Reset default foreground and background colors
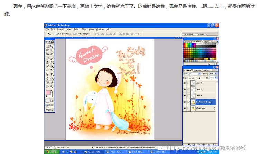Screen dimensions: 259x154 [46, 96]
